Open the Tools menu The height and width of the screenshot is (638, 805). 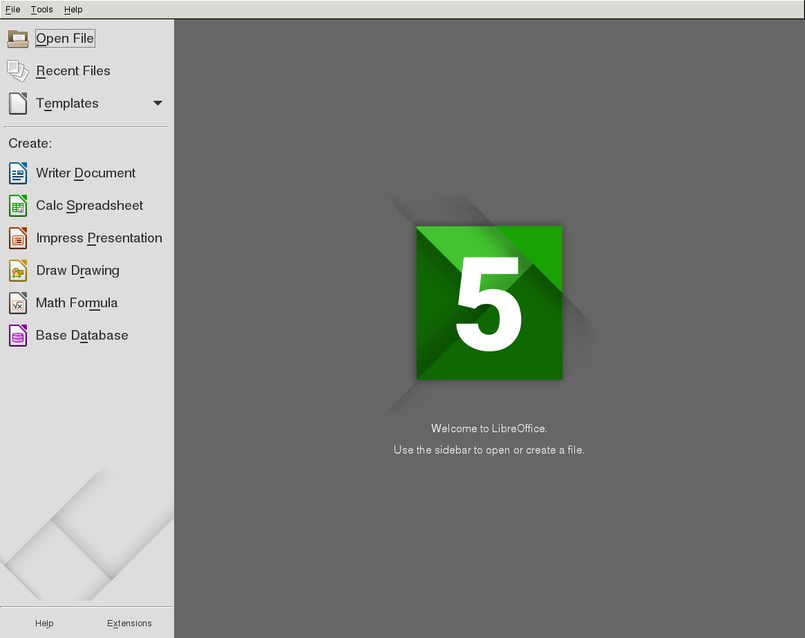(41, 9)
